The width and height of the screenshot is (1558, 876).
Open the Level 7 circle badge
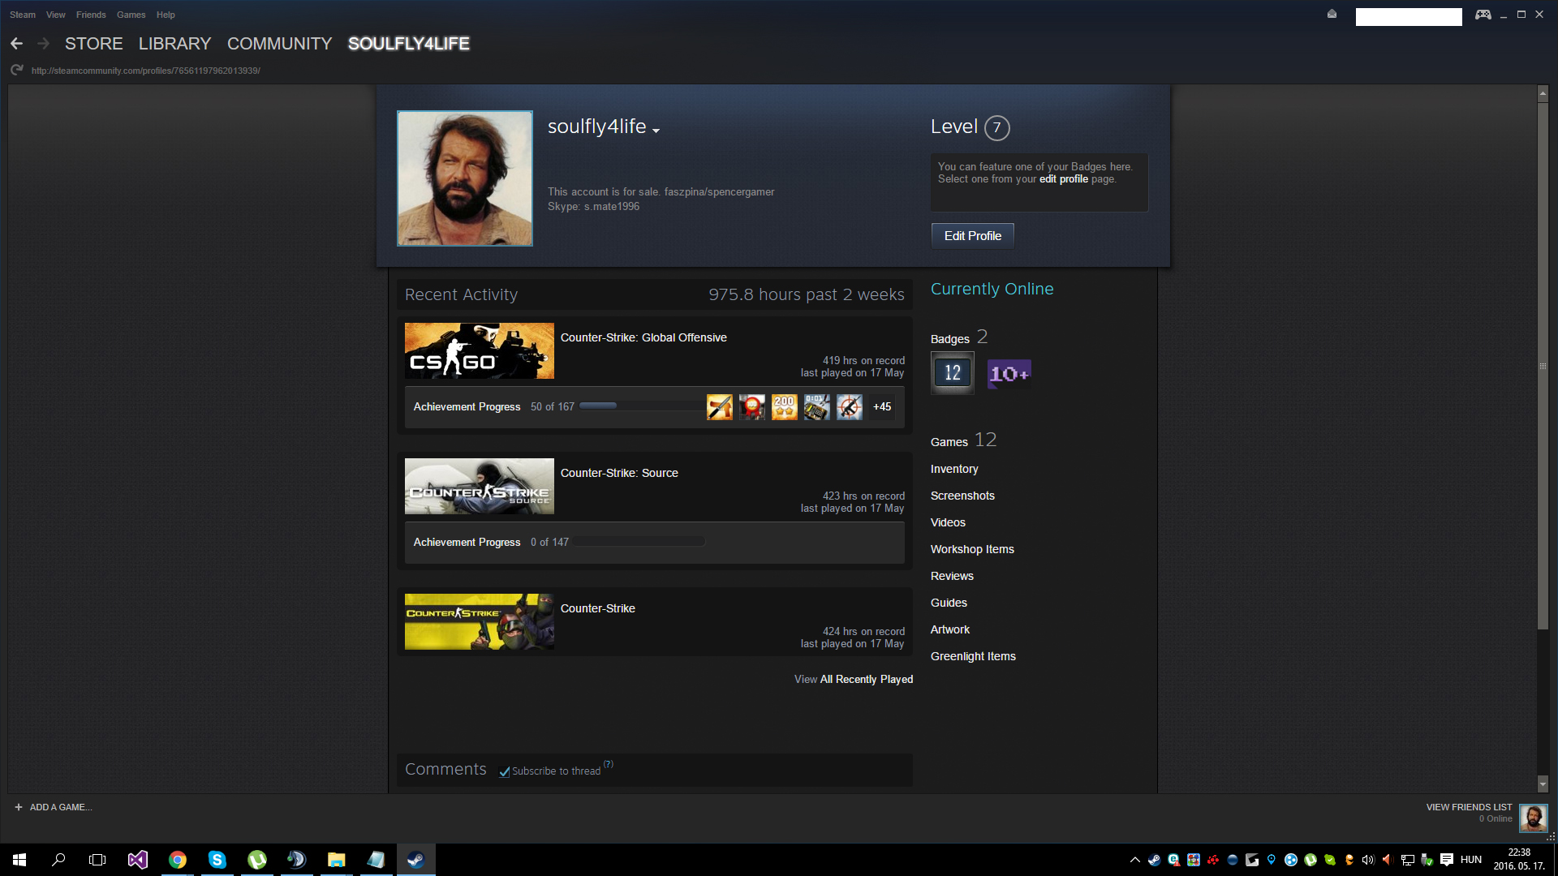996,128
